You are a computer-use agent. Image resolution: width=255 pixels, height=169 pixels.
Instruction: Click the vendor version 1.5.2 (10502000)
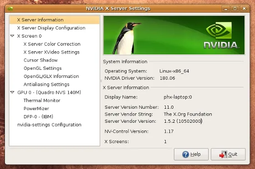click(183, 121)
